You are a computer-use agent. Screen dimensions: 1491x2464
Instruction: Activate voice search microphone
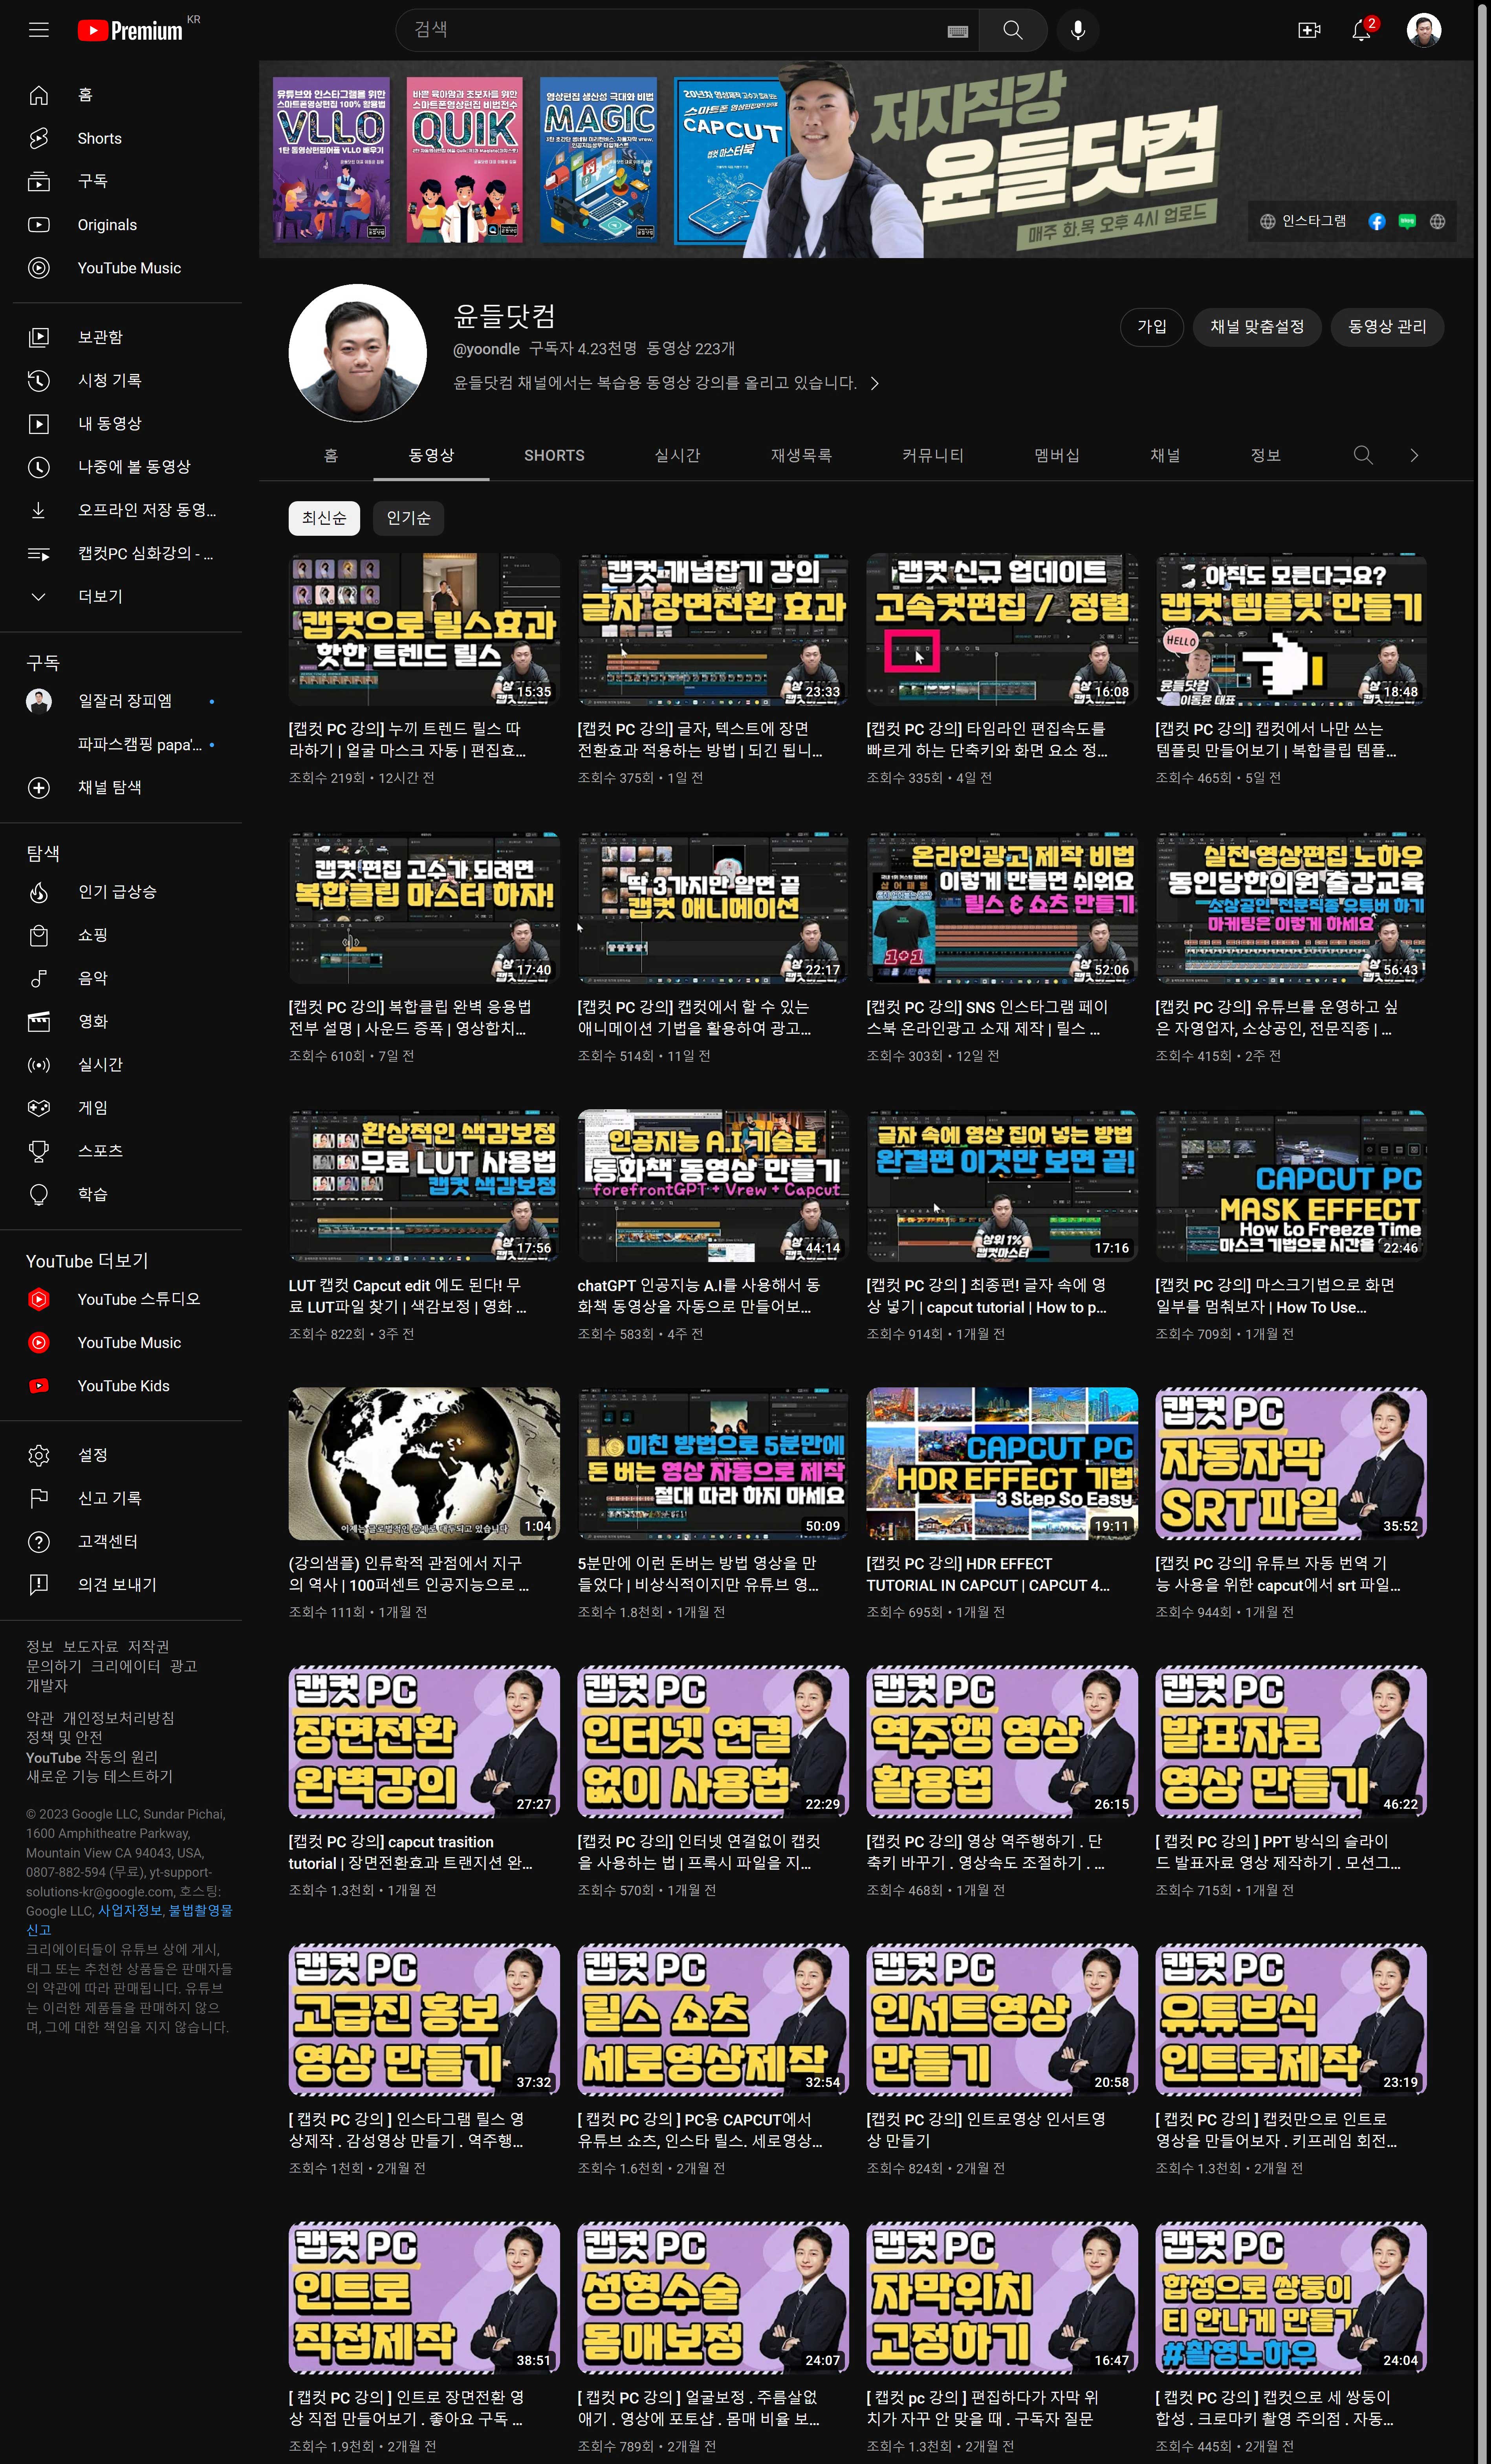point(1078,30)
